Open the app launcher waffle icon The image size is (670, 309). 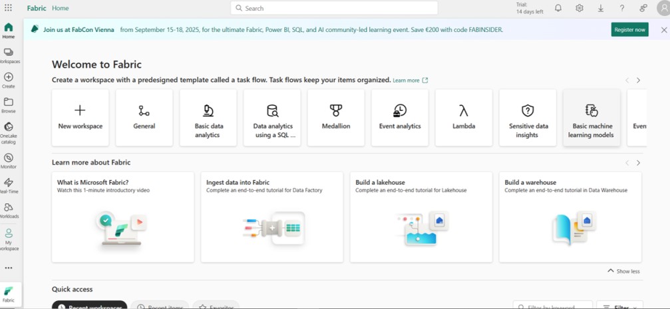point(9,8)
